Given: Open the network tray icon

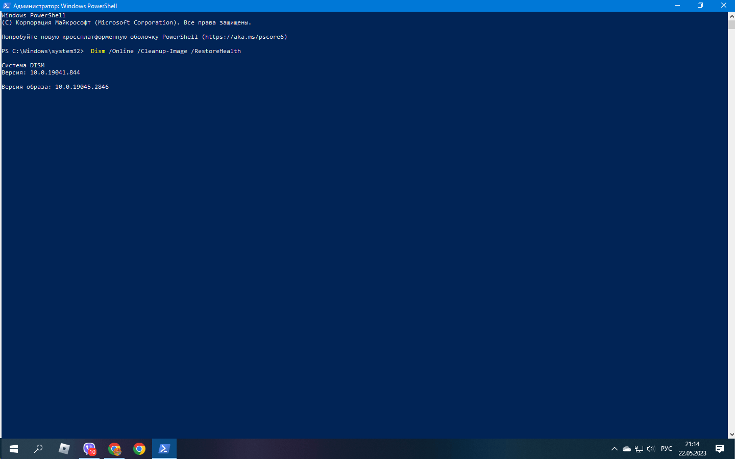Looking at the screenshot, I should [x=639, y=449].
